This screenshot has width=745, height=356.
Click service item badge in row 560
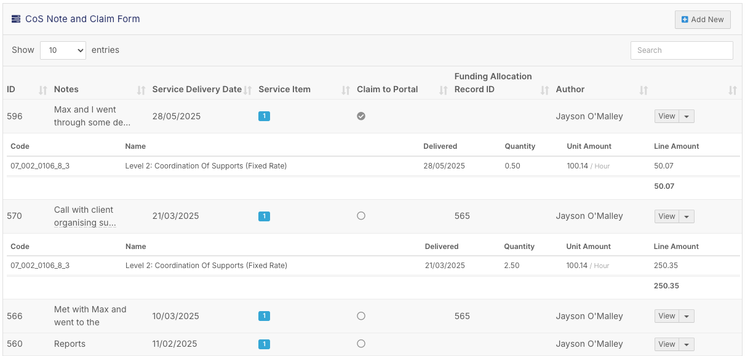pos(264,344)
